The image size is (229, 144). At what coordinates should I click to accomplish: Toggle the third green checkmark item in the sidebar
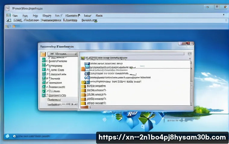click(44, 69)
